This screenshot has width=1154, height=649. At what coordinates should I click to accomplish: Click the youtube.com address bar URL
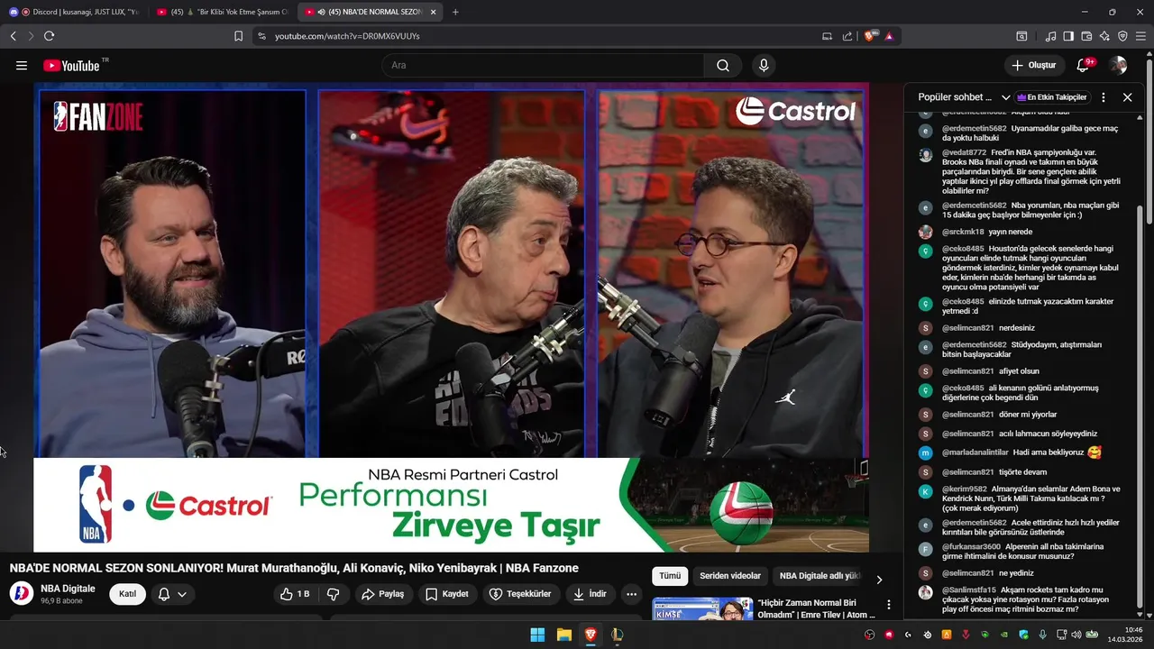[347, 36]
